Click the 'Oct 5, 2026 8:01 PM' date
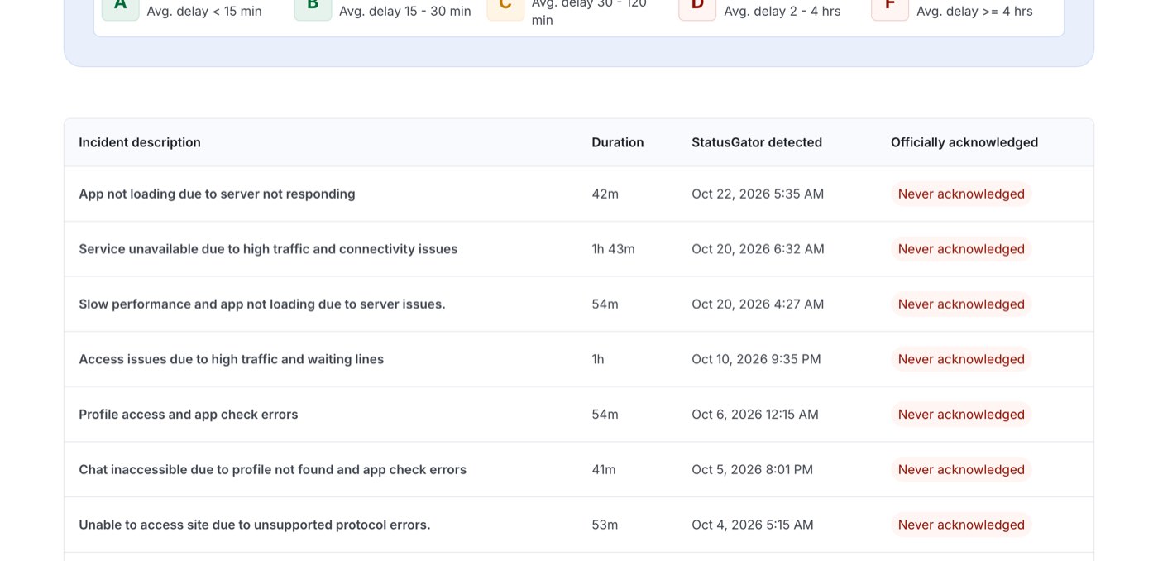Screen dimensions: 1158x561 click(753, 470)
